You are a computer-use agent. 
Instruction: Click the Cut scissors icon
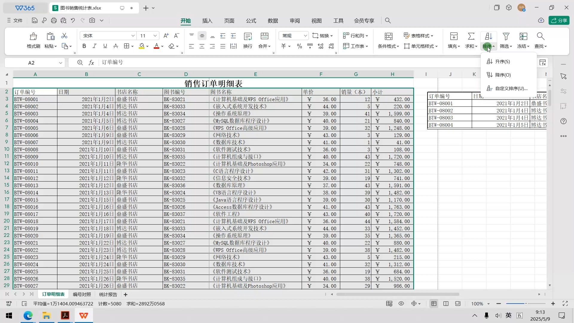click(64, 36)
